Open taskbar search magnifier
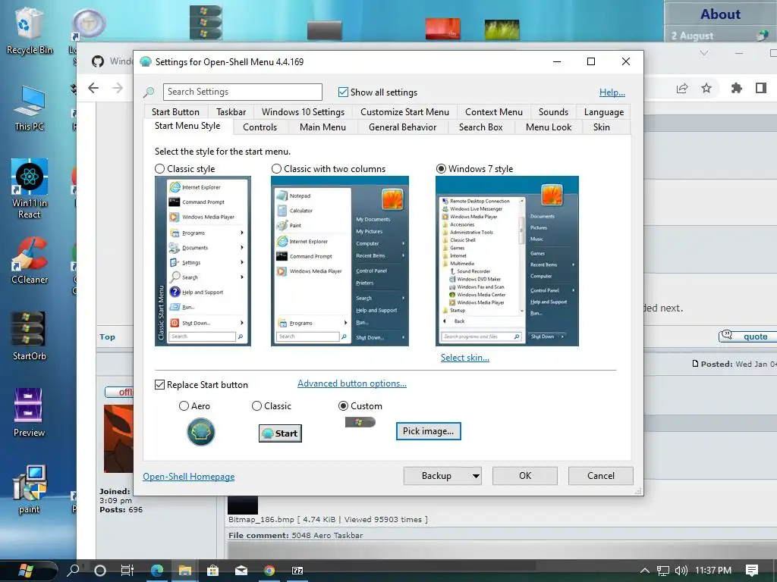The height and width of the screenshot is (582, 777). [x=74, y=571]
